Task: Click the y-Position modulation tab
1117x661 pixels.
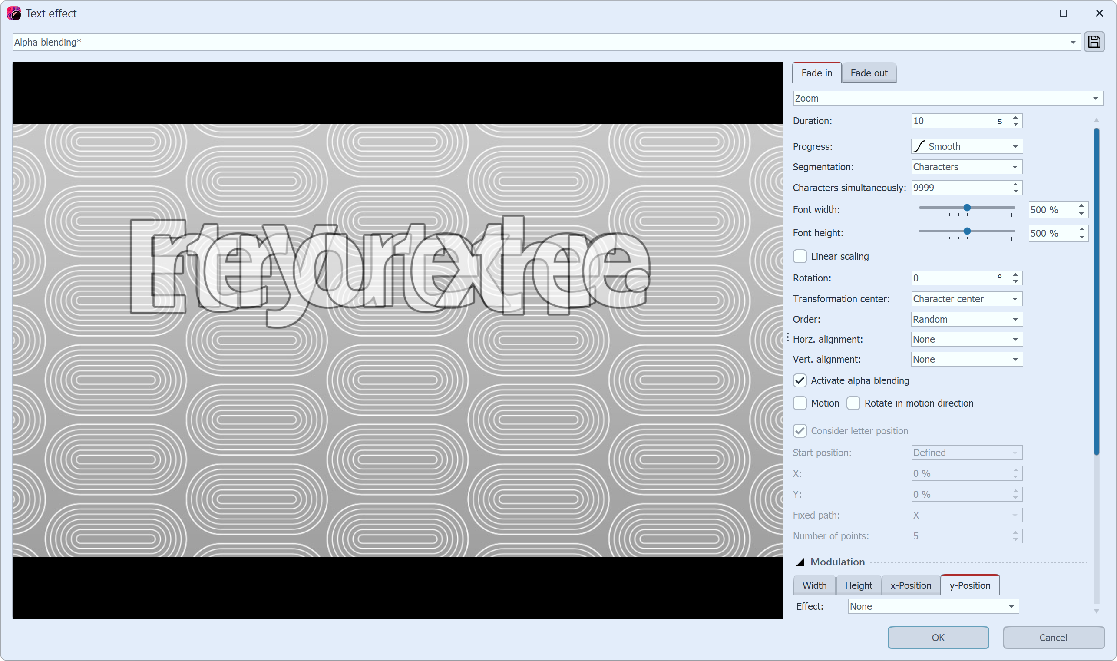Action: point(969,585)
